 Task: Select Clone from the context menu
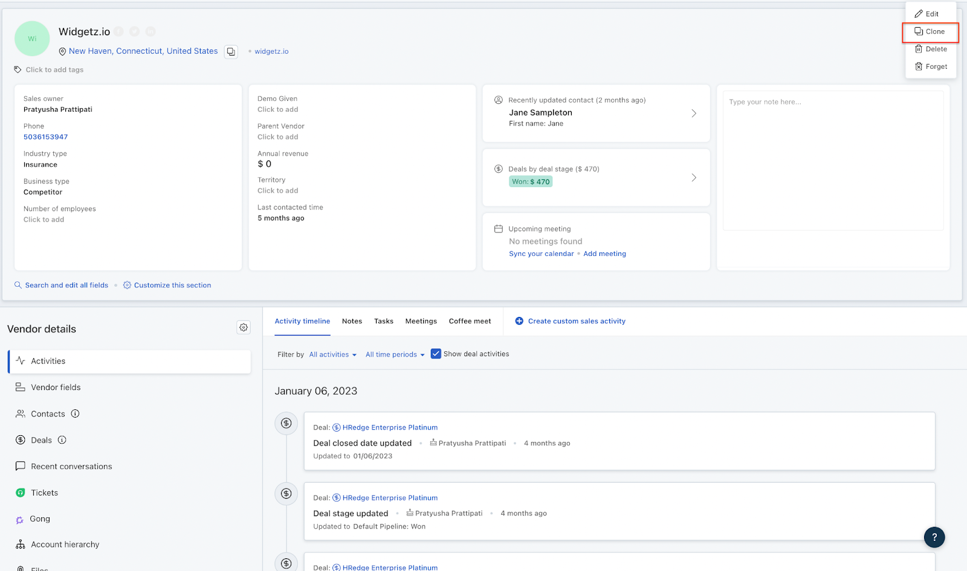point(931,31)
